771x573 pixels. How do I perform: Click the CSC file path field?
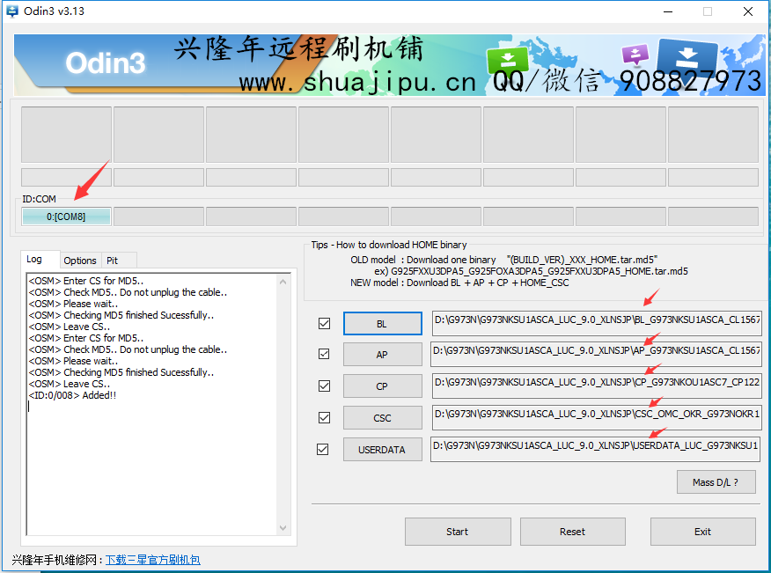pos(597,417)
